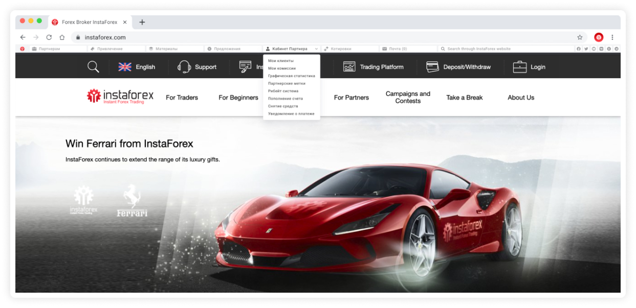Click the Trading Platform chart icon
This screenshot has width=636, height=308.
(x=349, y=67)
